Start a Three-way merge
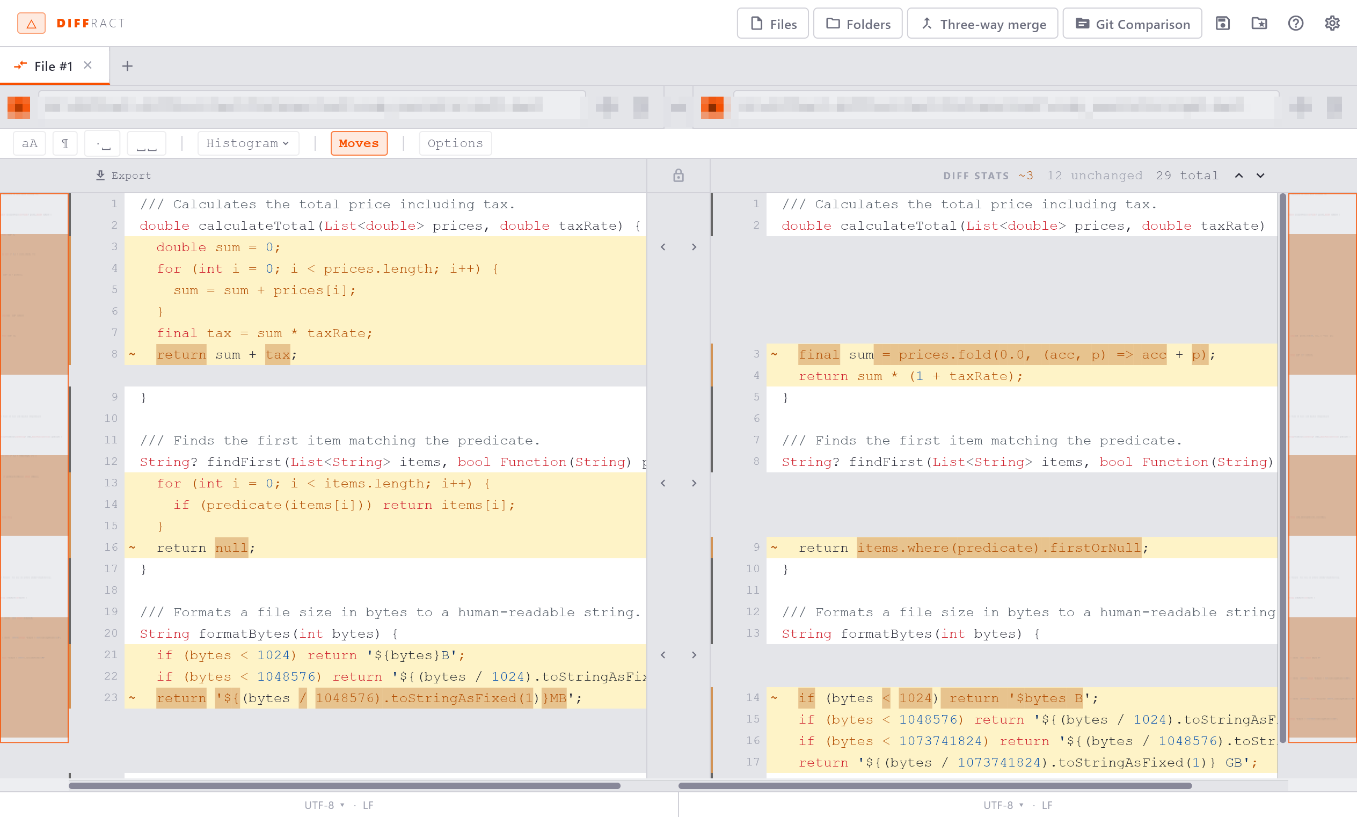Viewport: 1357px width, 817px height. tap(982, 24)
